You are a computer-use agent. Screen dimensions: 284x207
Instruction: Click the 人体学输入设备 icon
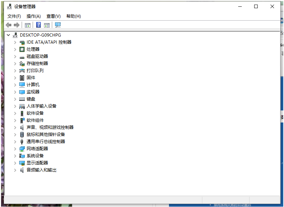tap(22, 106)
